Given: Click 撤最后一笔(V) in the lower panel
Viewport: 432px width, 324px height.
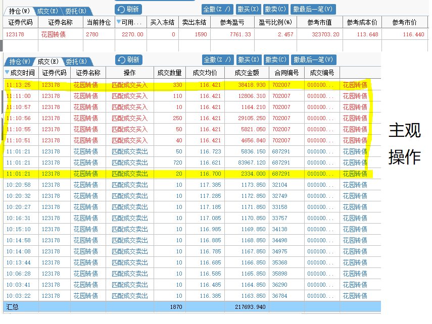Looking at the screenshot, I should coord(314,60).
